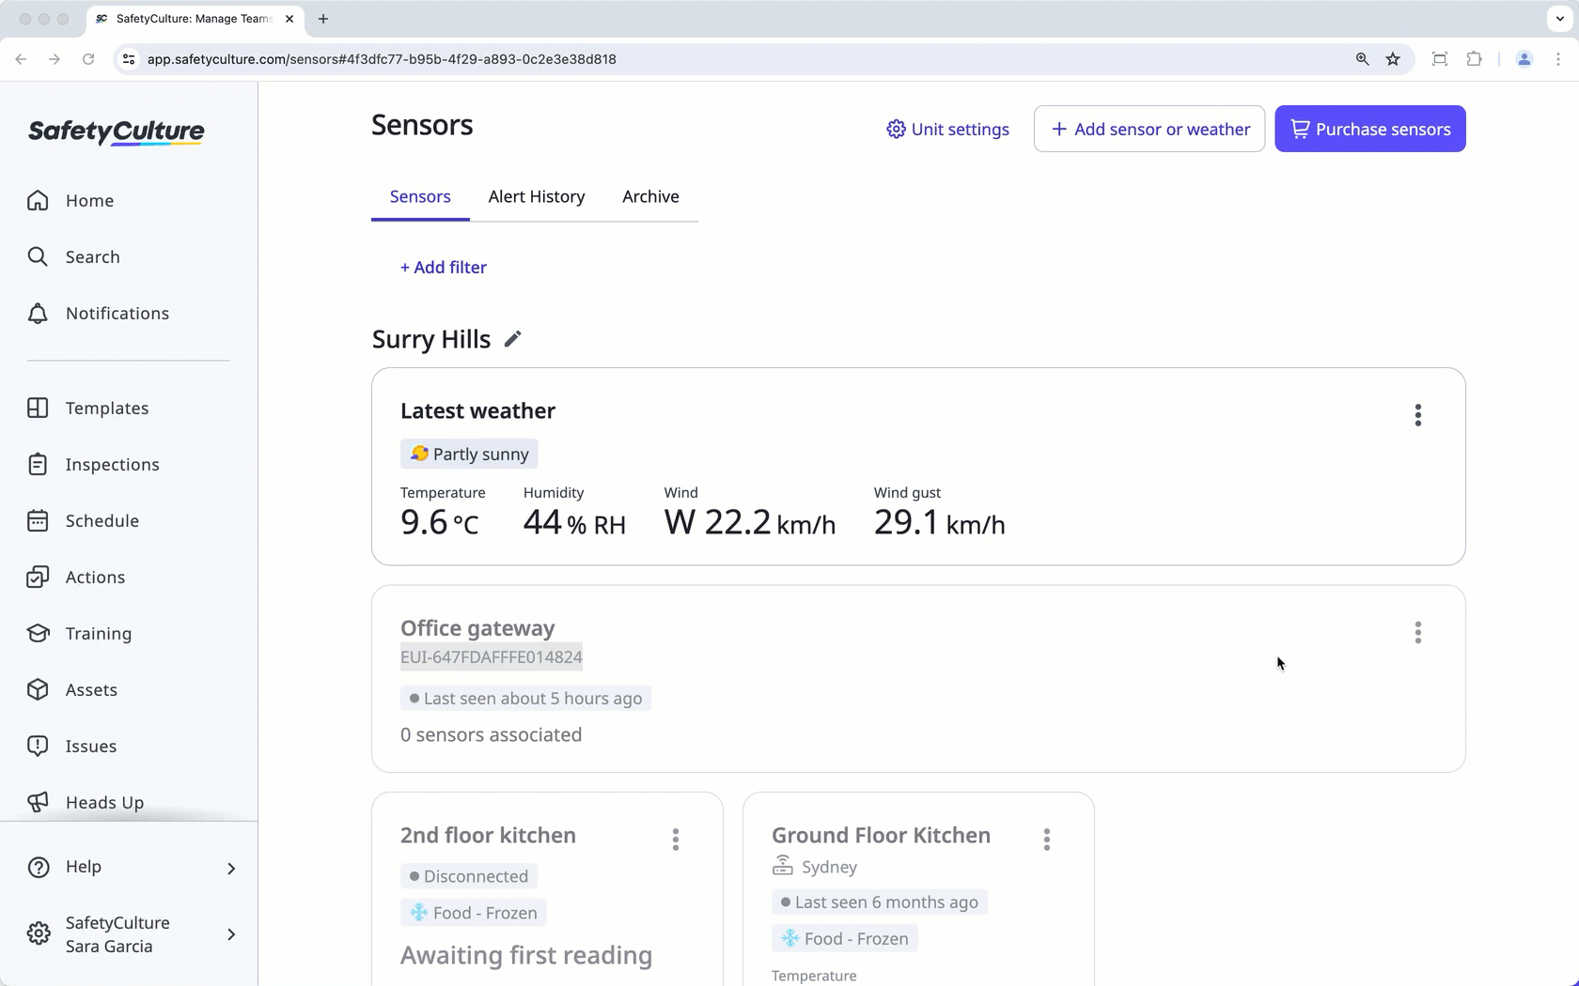
Task: Click the Office gateway title
Action: pyautogui.click(x=477, y=628)
